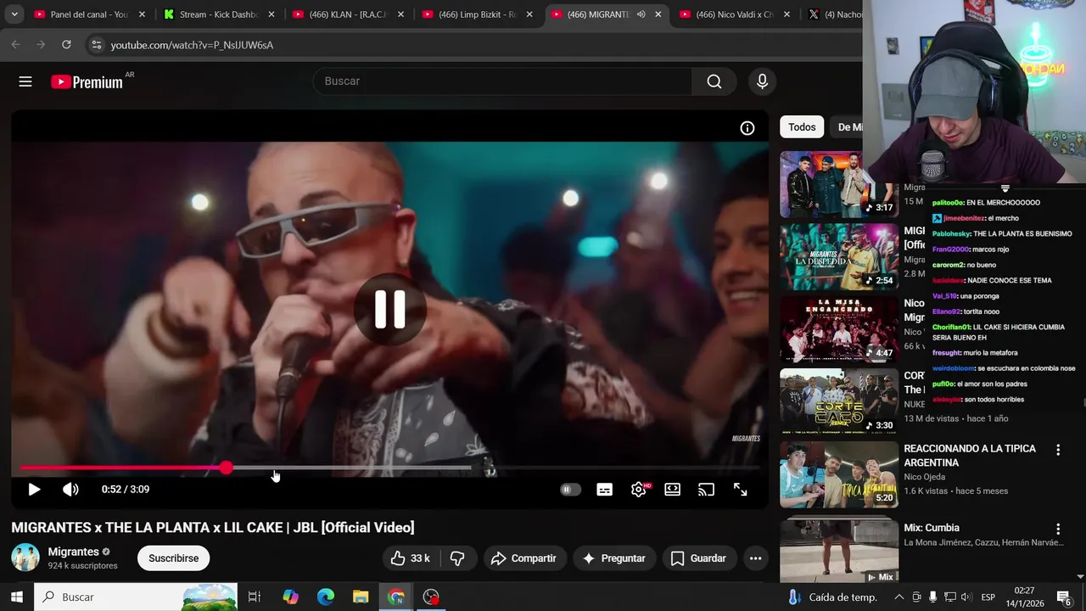Screen dimensions: 1086x611
Task: Click the Chrome taskbar icon
Action: pos(396,597)
